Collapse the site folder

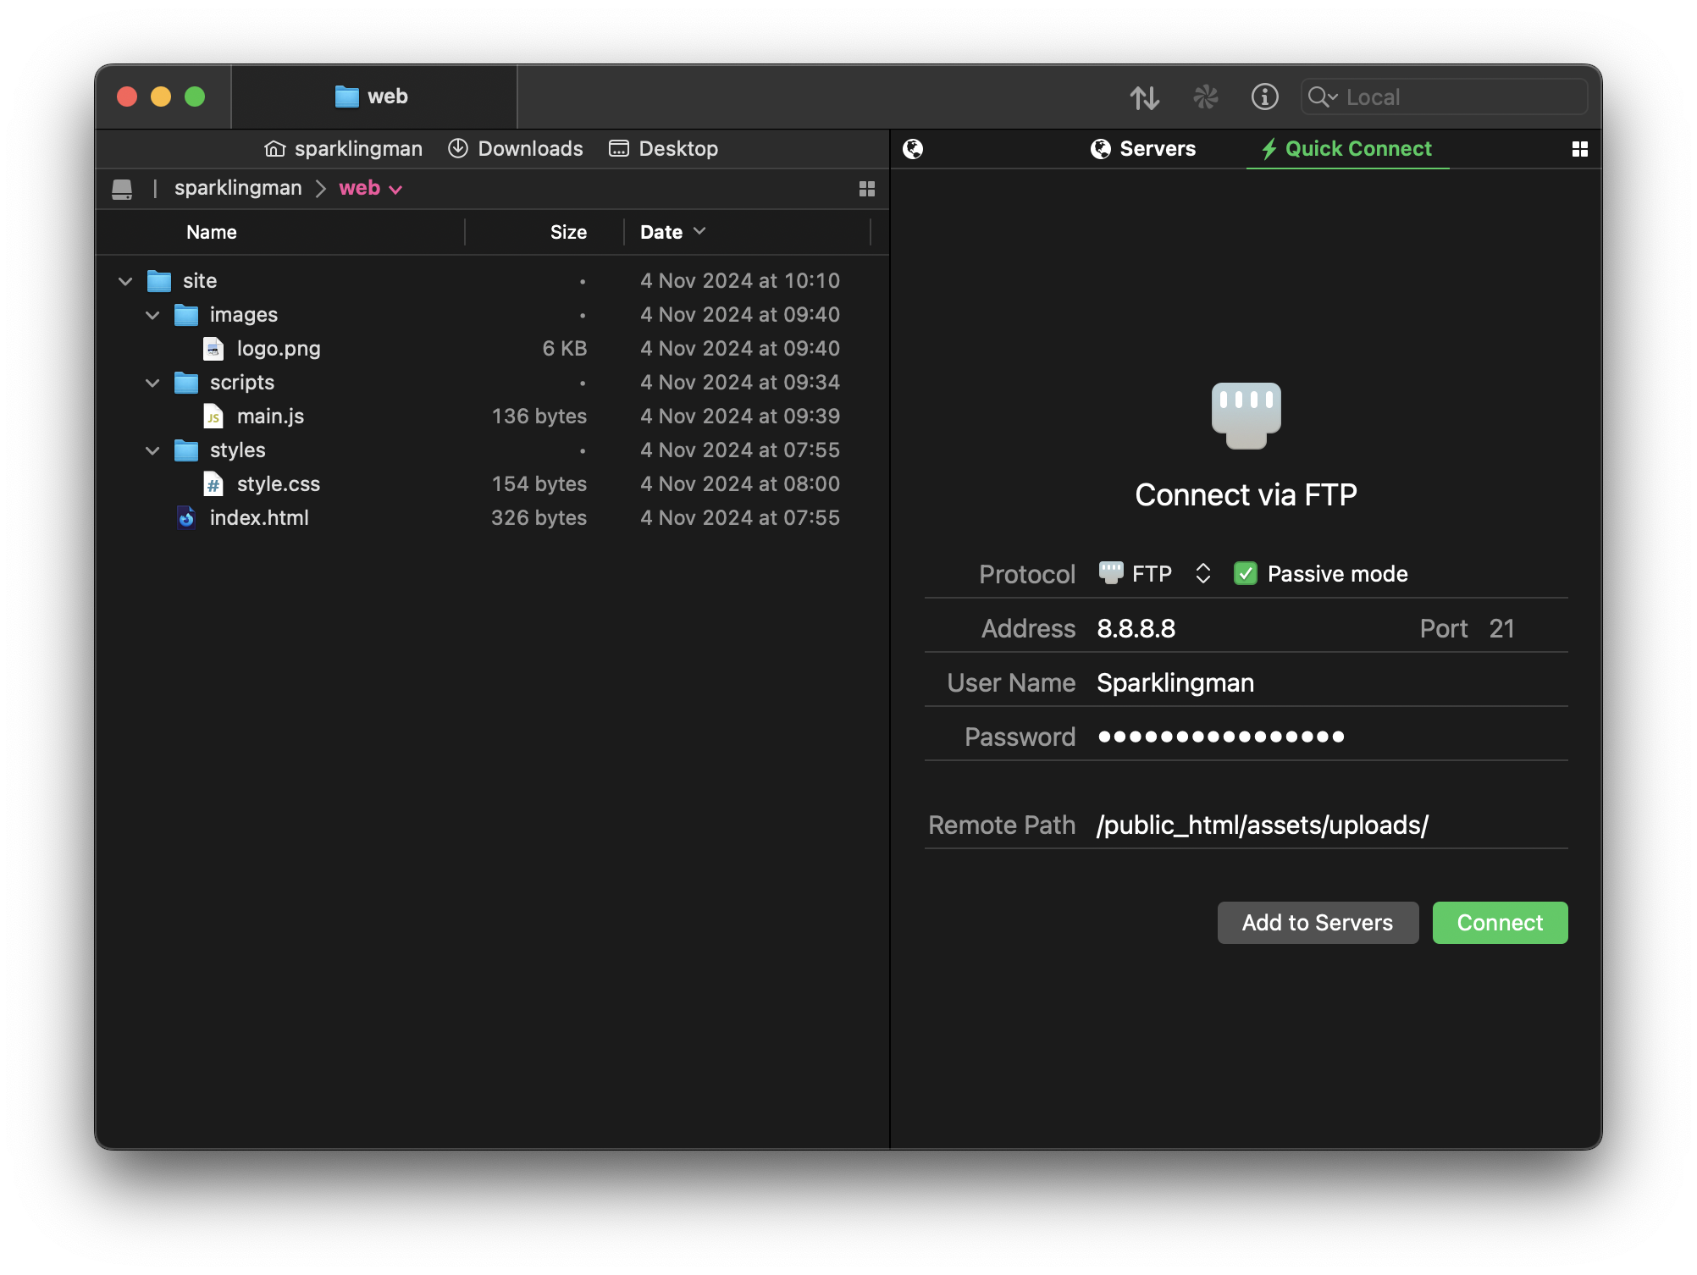pyautogui.click(x=125, y=281)
